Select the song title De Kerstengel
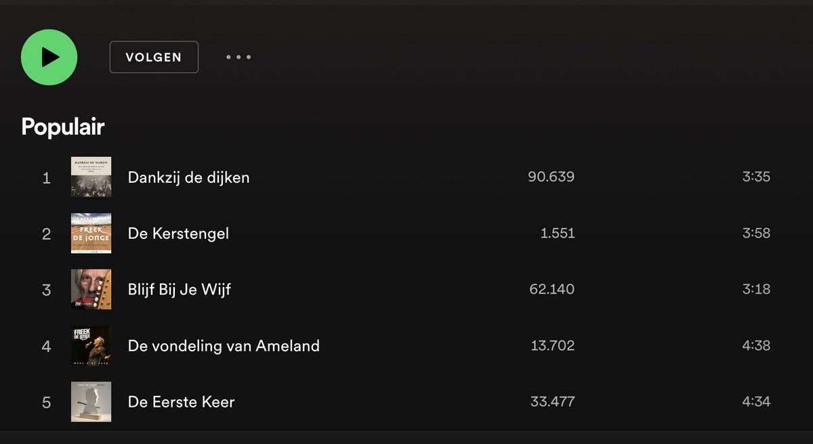Image resolution: width=813 pixels, height=444 pixels. click(178, 234)
